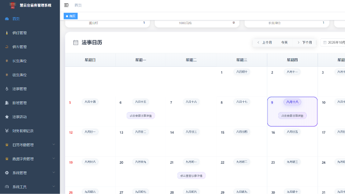Viewport: 345px width, 194px height.
Task: Open 财务明细记录 via its yen icon
Action: (7, 131)
